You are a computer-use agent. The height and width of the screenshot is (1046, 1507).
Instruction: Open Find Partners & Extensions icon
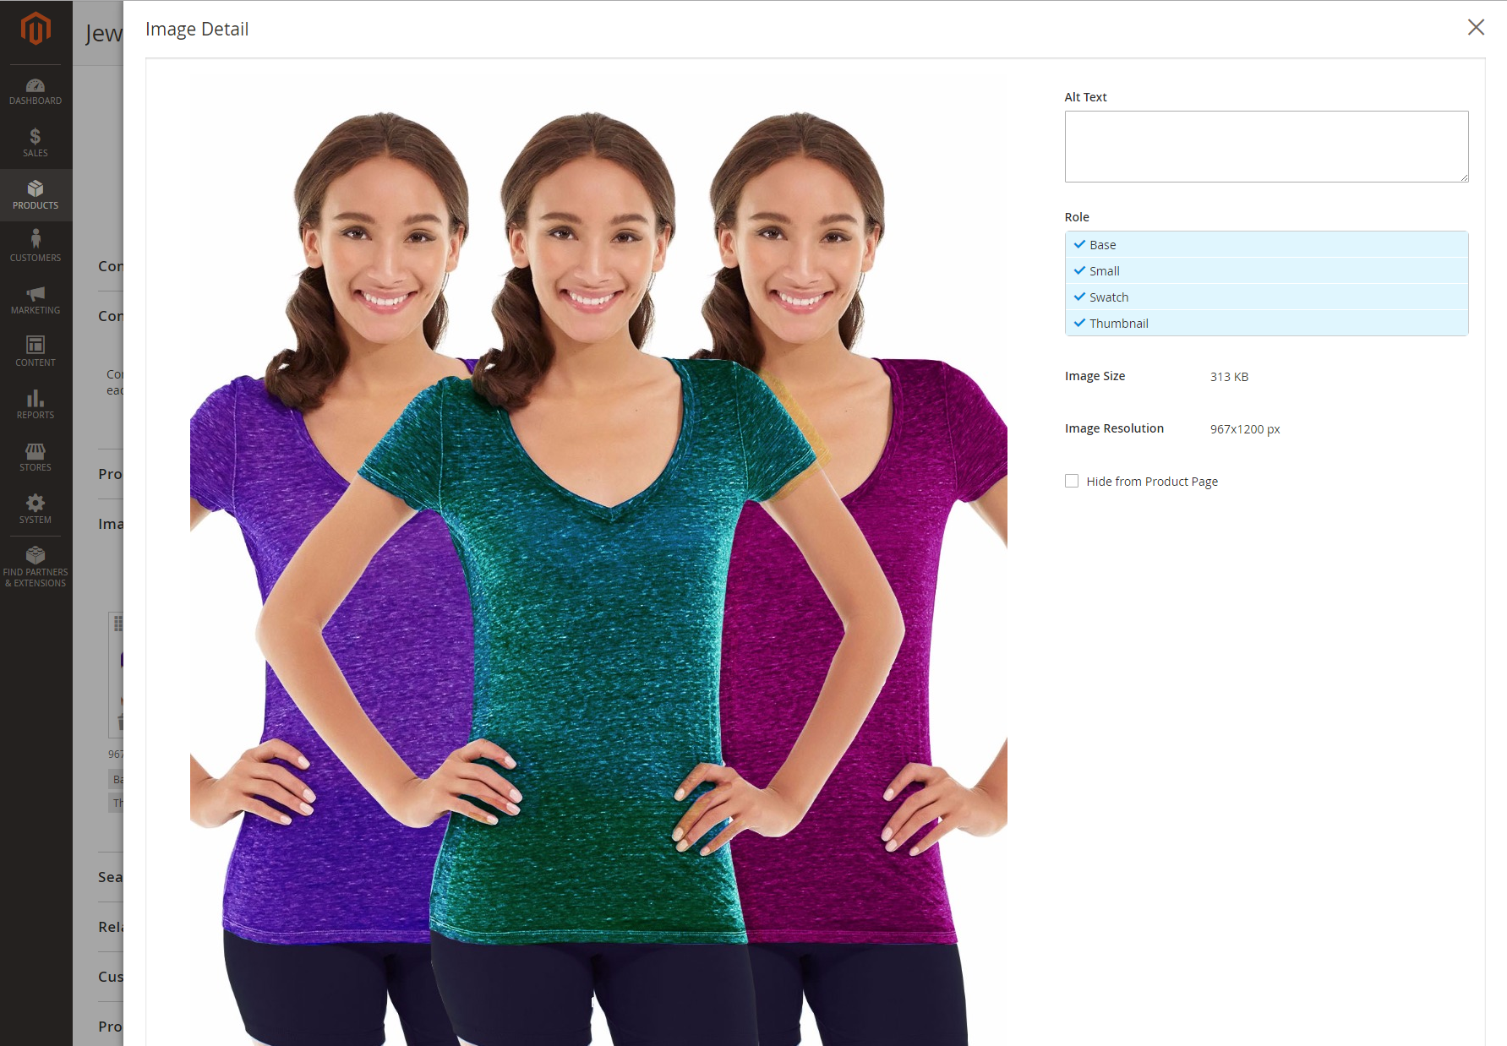click(x=35, y=555)
